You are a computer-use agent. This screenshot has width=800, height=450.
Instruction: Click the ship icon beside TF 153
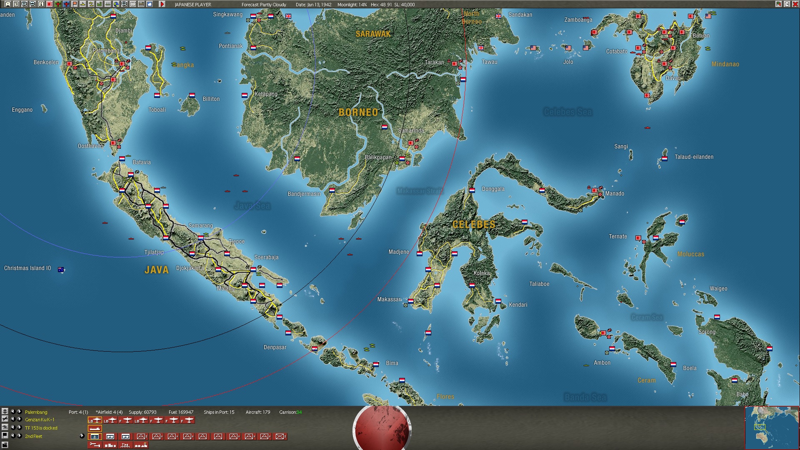5,427
